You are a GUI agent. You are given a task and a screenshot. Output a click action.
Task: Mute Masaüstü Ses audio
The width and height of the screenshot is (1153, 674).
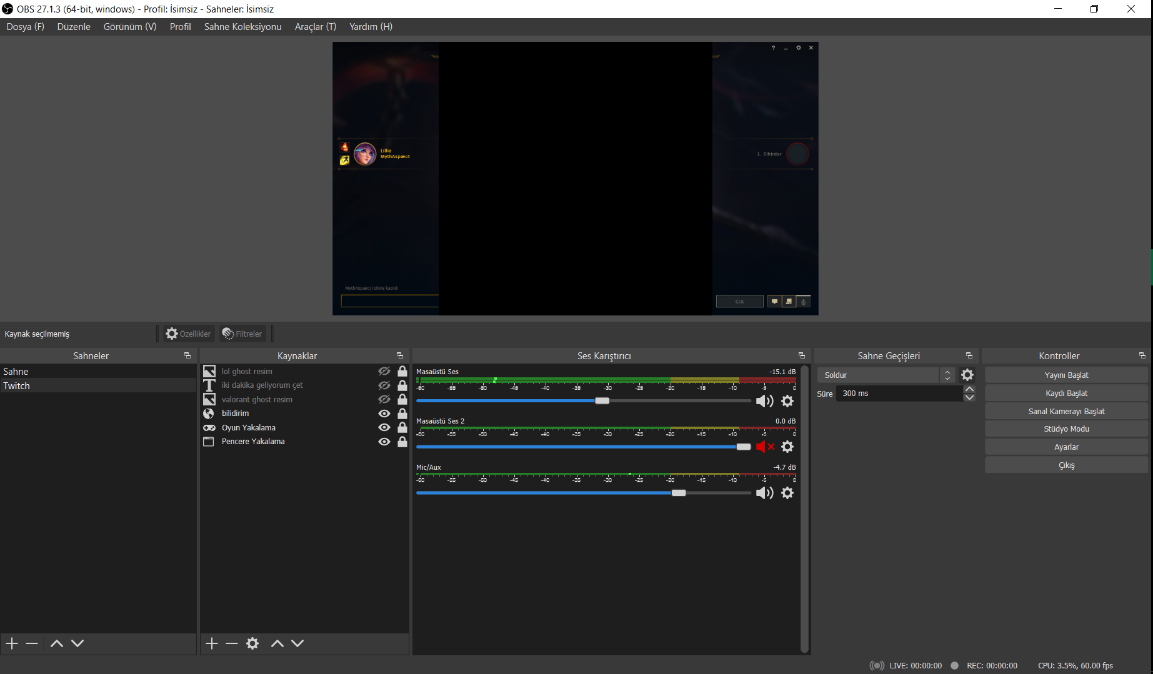tap(765, 401)
